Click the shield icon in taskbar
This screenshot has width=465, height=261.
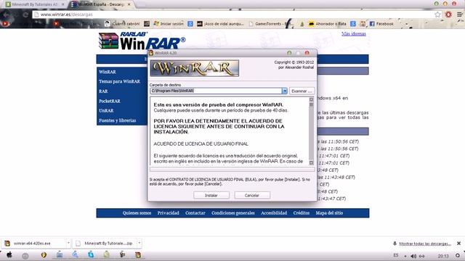click(x=44, y=254)
